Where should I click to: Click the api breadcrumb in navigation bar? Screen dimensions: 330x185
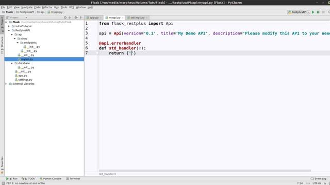[41, 12]
